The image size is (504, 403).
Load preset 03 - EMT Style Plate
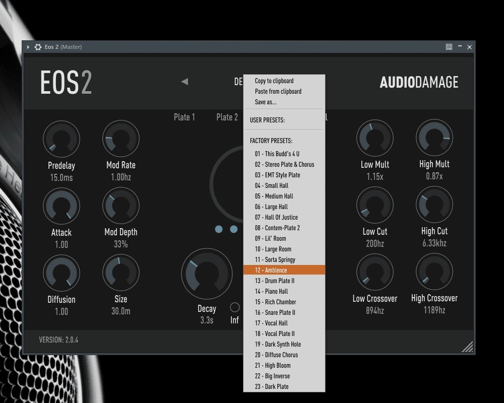(x=284, y=175)
